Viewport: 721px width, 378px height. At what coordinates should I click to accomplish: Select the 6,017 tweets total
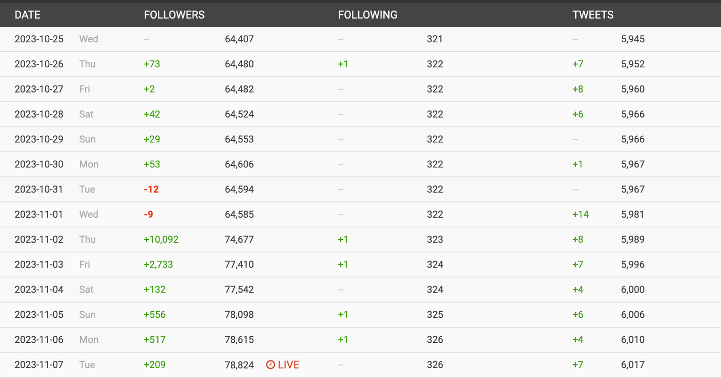point(633,364)
